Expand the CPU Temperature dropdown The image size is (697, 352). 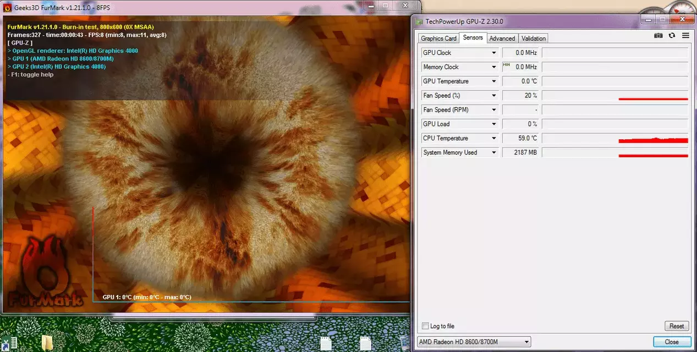(x=494, y=139)
